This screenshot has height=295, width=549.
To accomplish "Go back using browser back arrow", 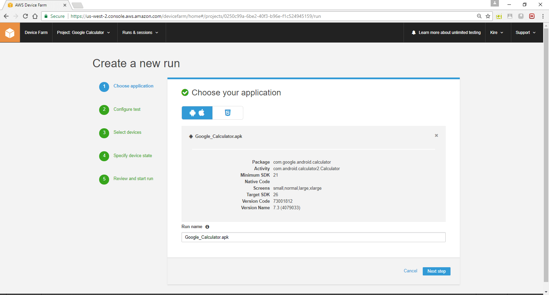I will point(6,16).
